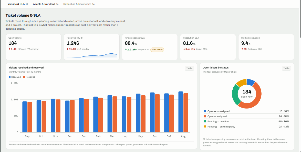Click the orange Resolved bar for Aug
The image size is (301, 152).
coord(186,113)
